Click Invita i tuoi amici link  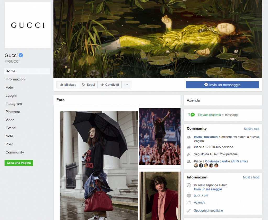pyautogui.click(x=206, y=137)
